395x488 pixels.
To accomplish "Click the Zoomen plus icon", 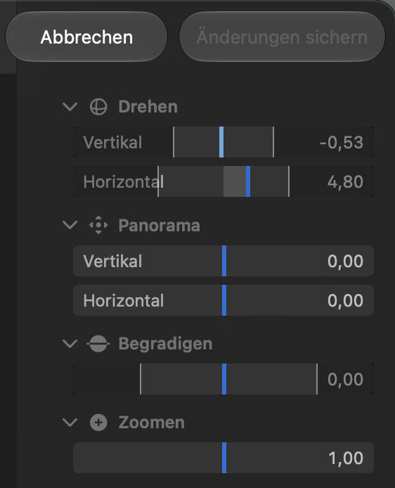I will click(98, 423).
